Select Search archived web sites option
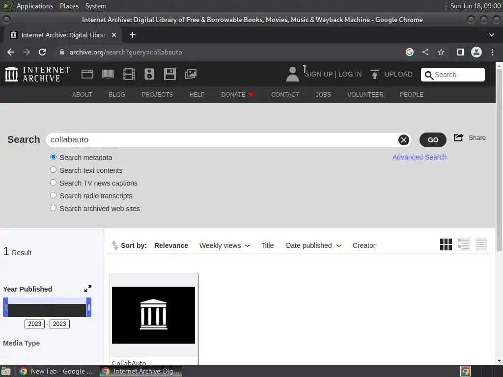Screen dimensions: 503x377 (53, 208)
